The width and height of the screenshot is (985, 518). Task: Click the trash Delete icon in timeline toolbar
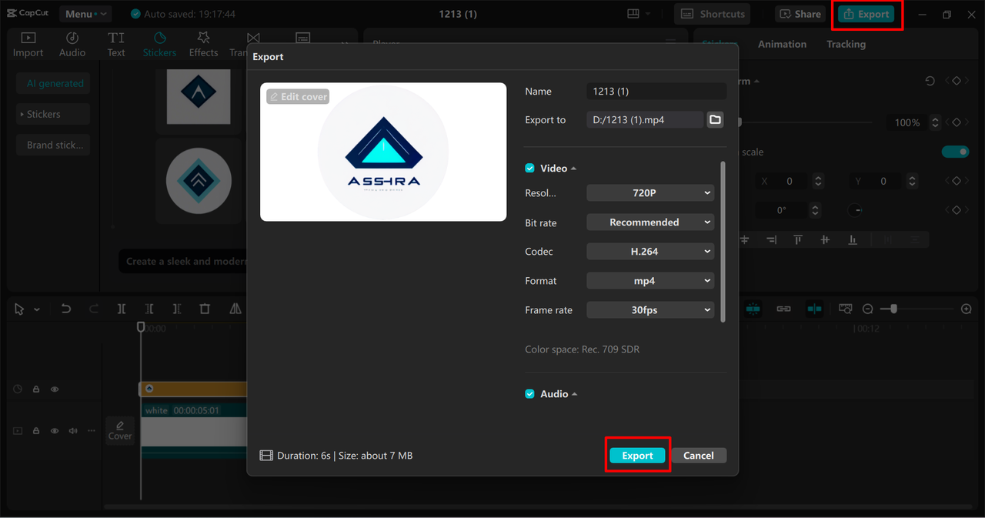tap(205, 309)
